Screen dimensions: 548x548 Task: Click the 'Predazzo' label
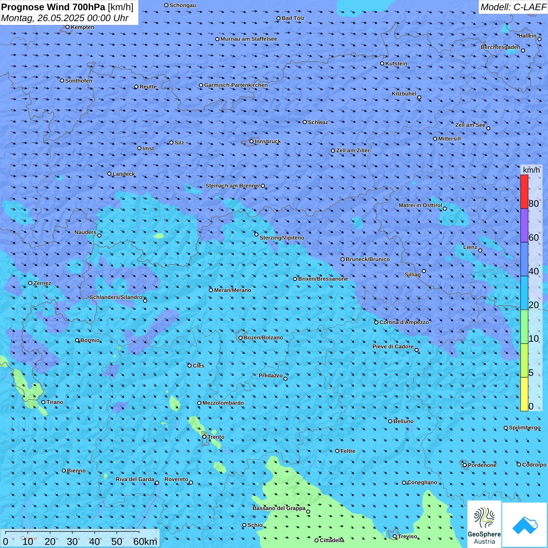coord(271,375)
